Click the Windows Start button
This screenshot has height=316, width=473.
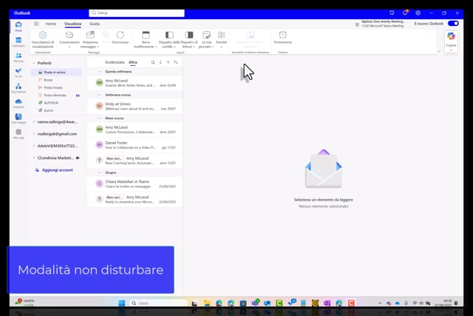coord(121,303)
